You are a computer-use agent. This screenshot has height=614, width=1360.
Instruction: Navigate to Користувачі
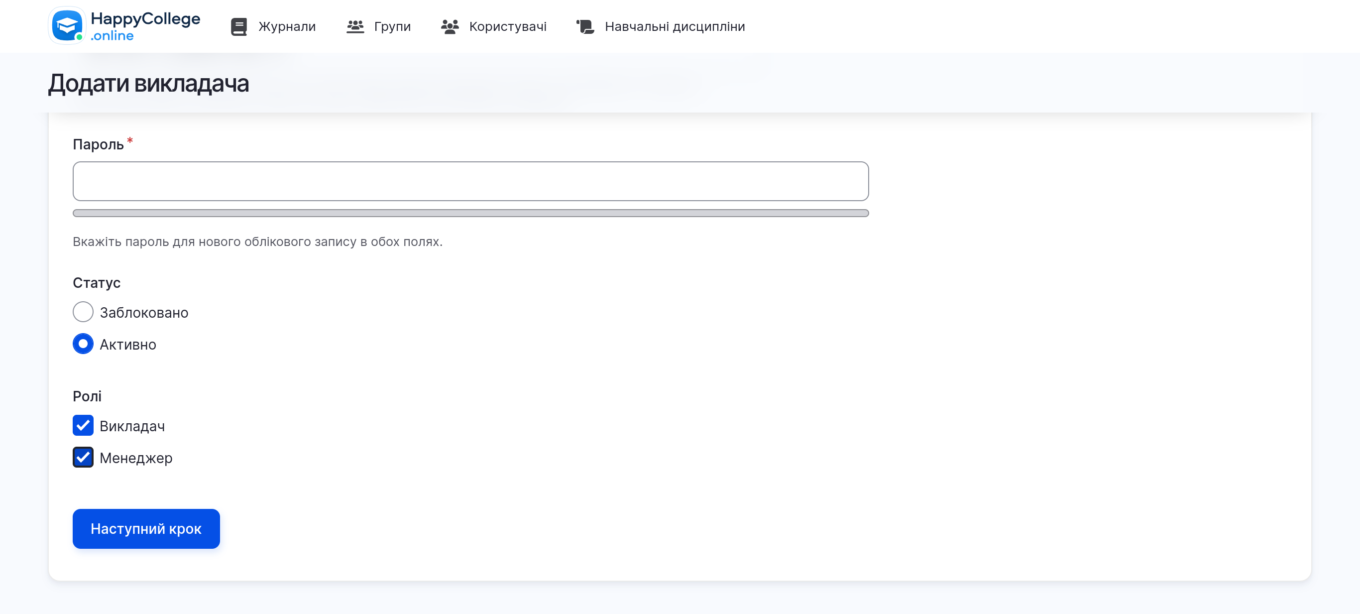508,26
